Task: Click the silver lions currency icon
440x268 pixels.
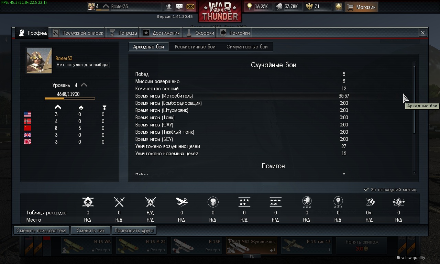Action: pos(279,7)
